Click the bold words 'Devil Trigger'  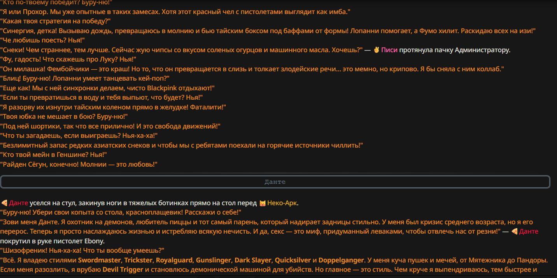tap(123, 269)
